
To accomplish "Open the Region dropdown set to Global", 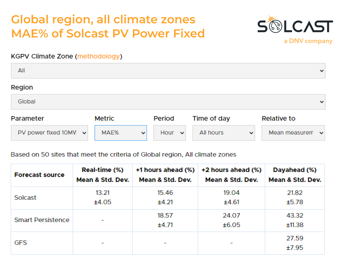I will (x=168, y=102).
